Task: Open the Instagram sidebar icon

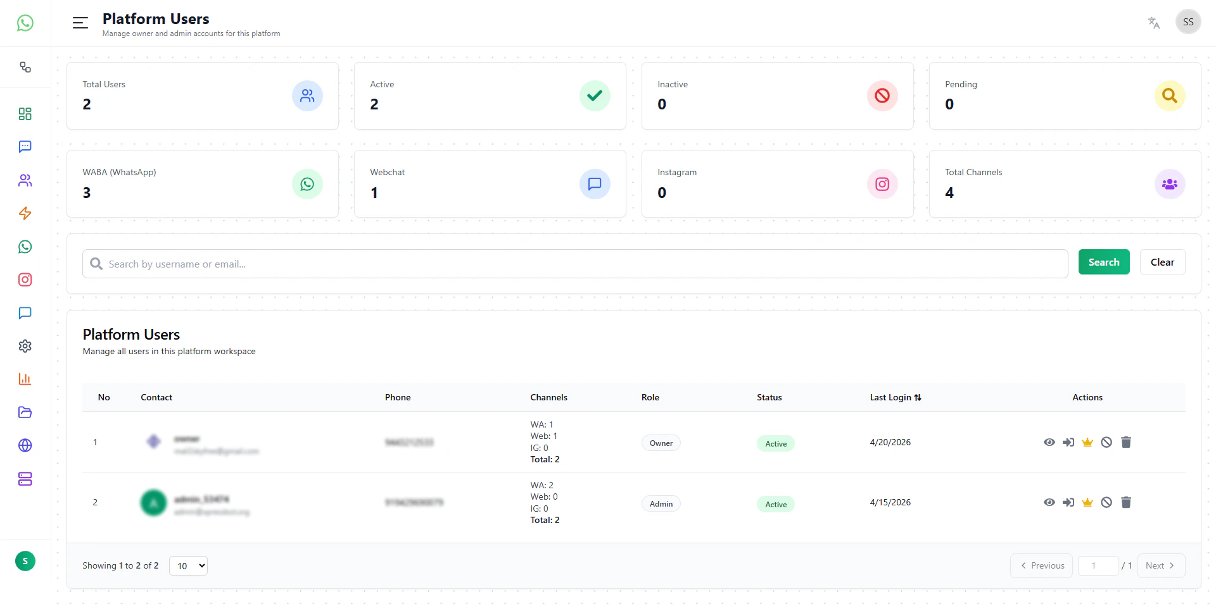Action: point(25,280)
